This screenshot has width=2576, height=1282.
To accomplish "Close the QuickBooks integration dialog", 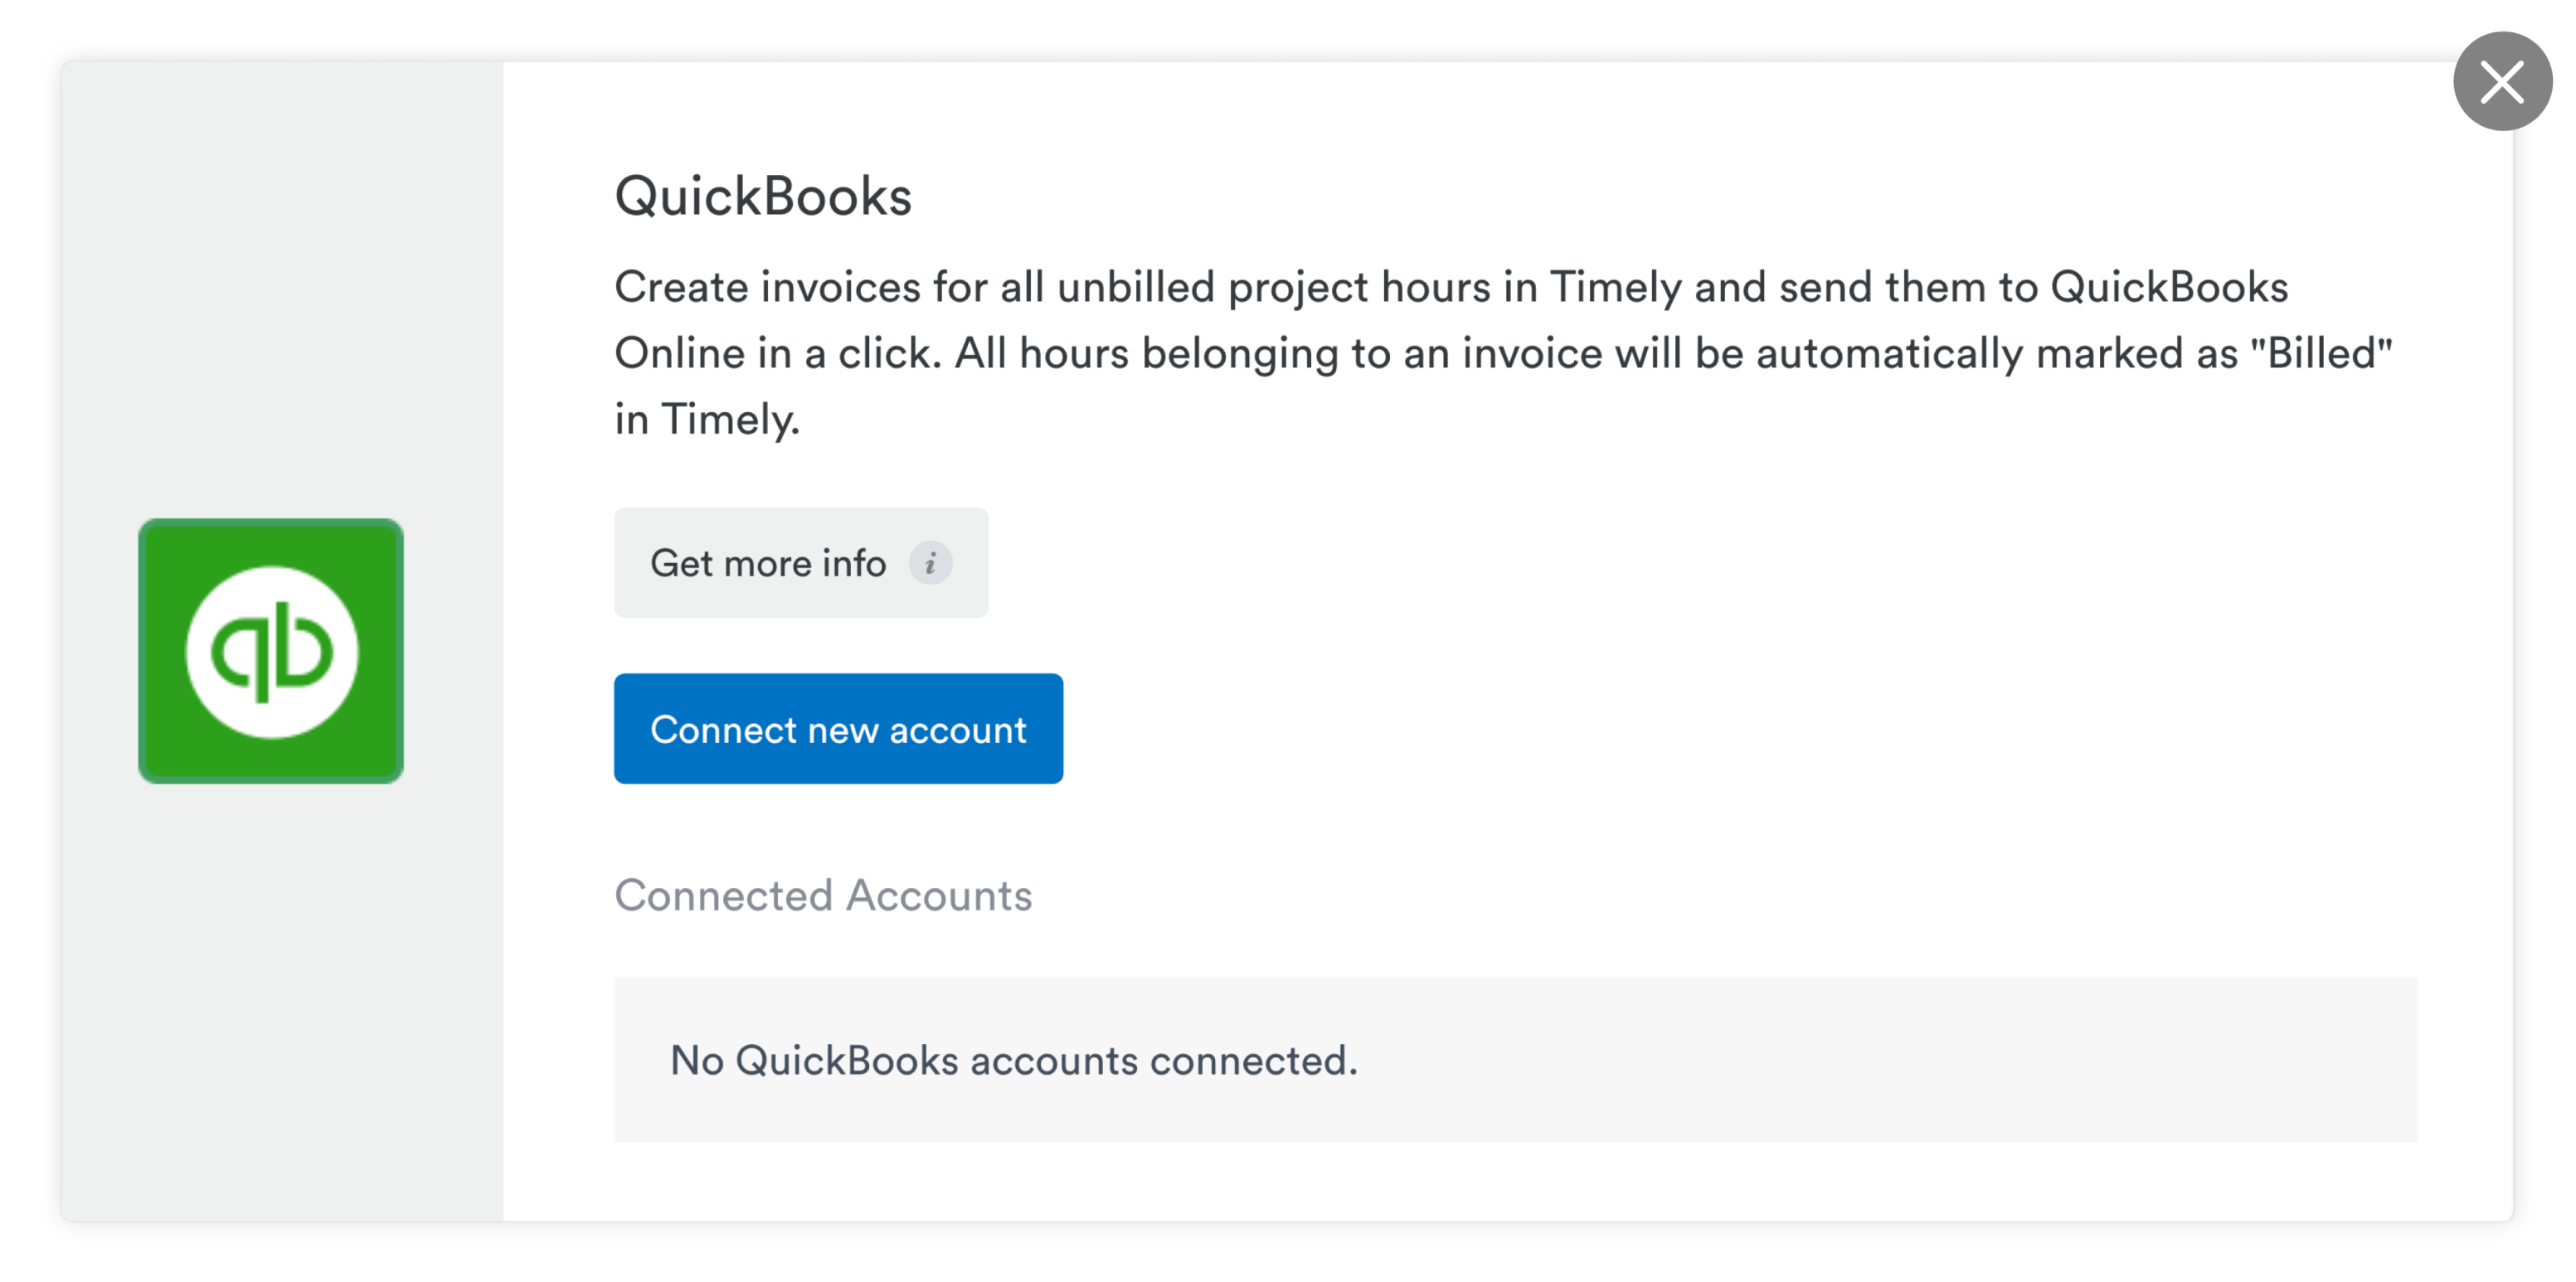I will 2502,81.
